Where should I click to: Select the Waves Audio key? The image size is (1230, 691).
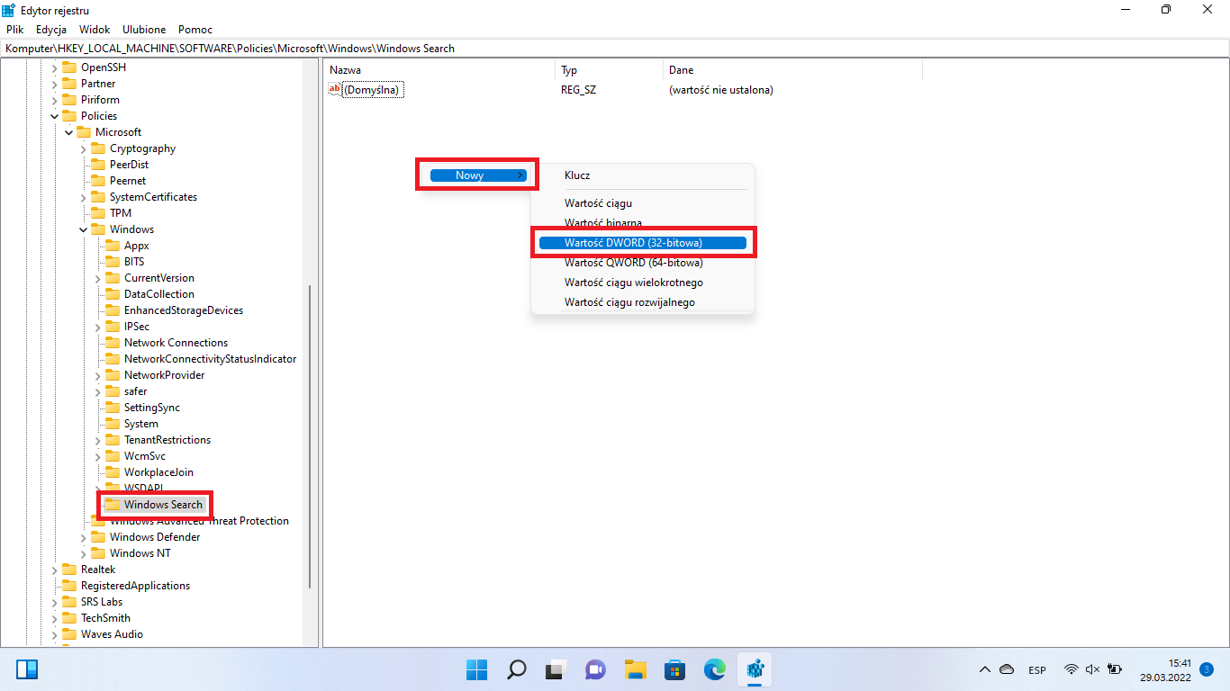click(112, 634)
